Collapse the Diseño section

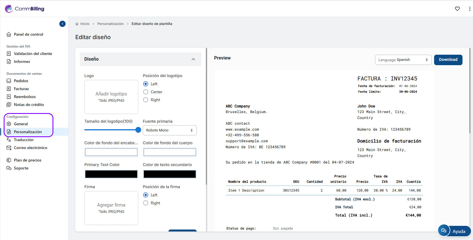[193, 59]
